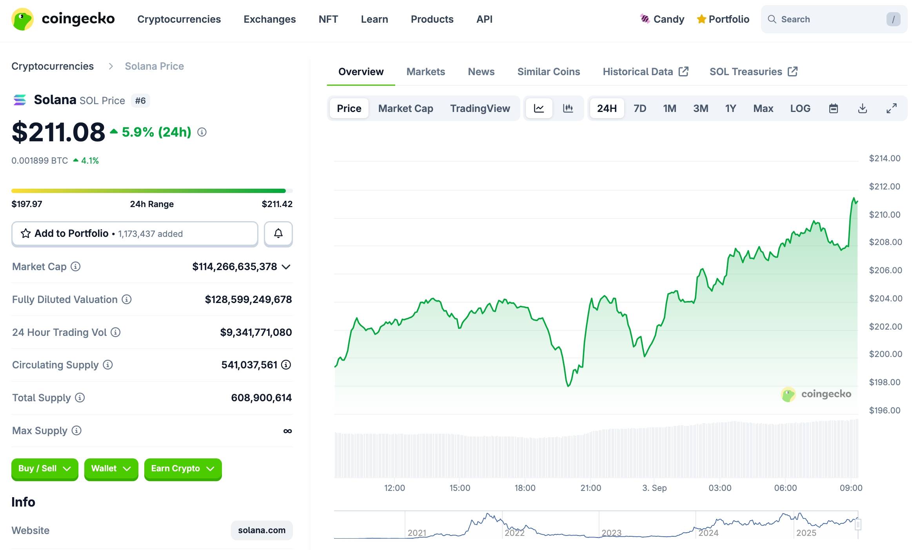Open the SOL Treasuries tab
The image size is (912, 550).
754,72
